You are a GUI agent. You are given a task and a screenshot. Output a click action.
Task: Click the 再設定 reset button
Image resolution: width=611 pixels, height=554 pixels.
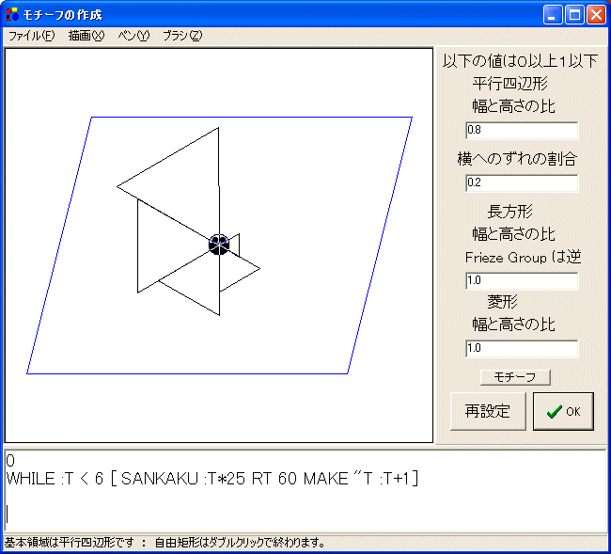(488, 411)
